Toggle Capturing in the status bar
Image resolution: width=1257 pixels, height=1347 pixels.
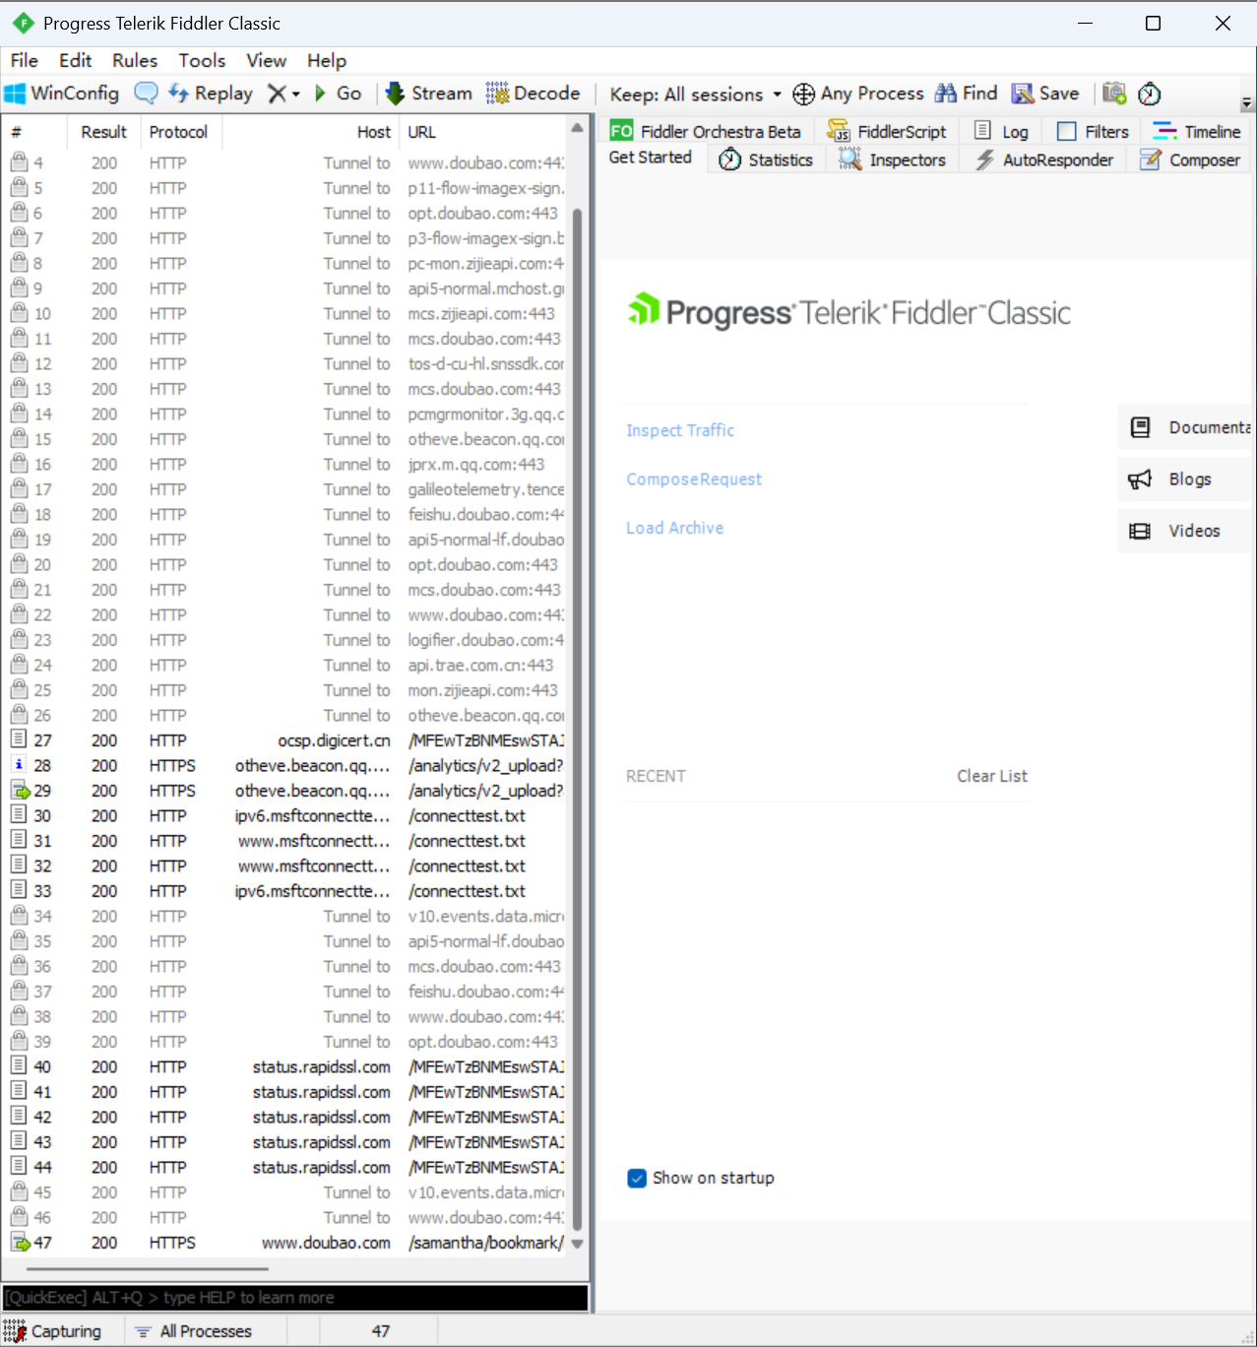[x=53, y=1331]
